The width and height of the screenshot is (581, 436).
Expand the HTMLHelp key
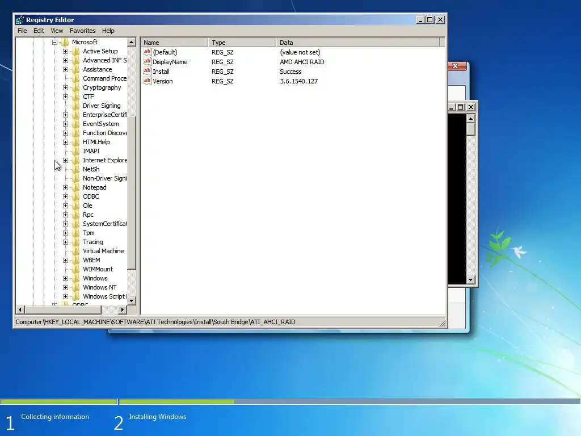coord(66,142)
